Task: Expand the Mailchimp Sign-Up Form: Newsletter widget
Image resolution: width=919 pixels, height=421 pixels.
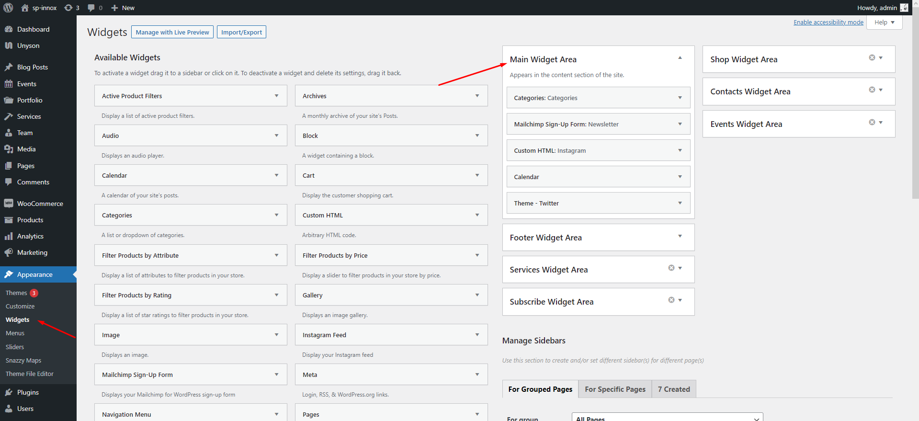Action: click(x=680, y=124)
